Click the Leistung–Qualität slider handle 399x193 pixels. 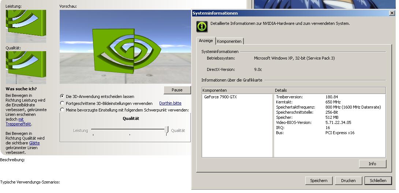[167, 130]
